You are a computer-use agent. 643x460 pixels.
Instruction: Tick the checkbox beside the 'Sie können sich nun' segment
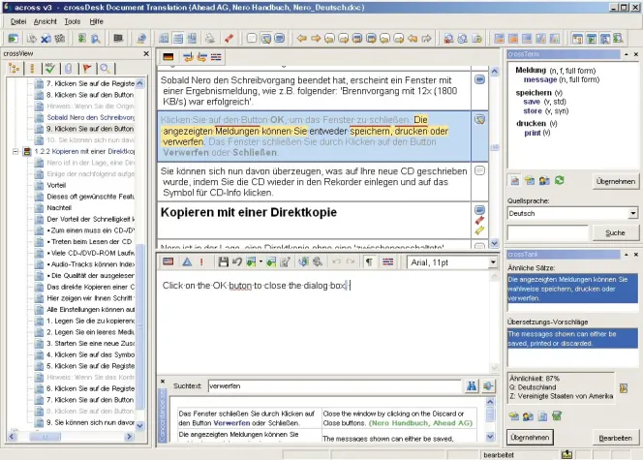479,171
